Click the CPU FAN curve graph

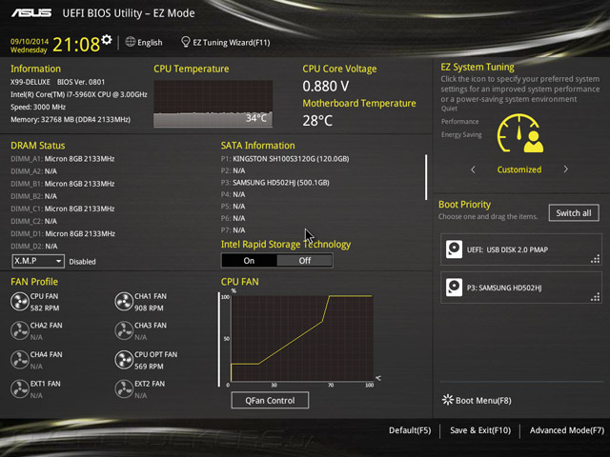pyautogui.click(x=302, y=338)
